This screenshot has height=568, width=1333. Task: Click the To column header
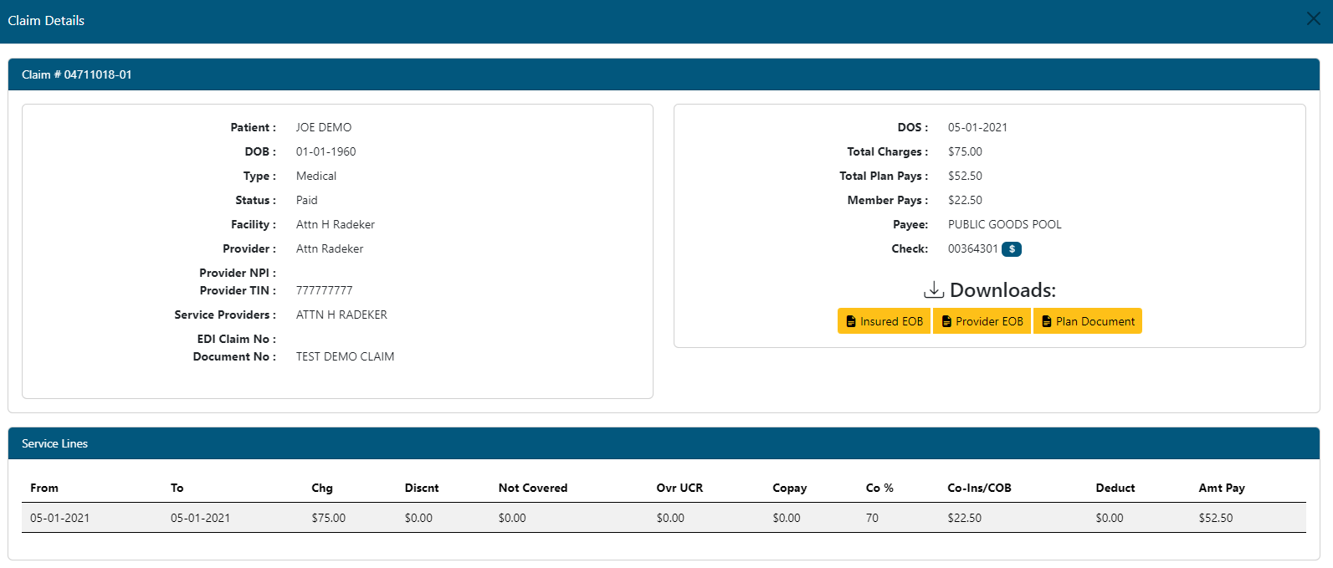pyautogui.click(x=177, y=488)
